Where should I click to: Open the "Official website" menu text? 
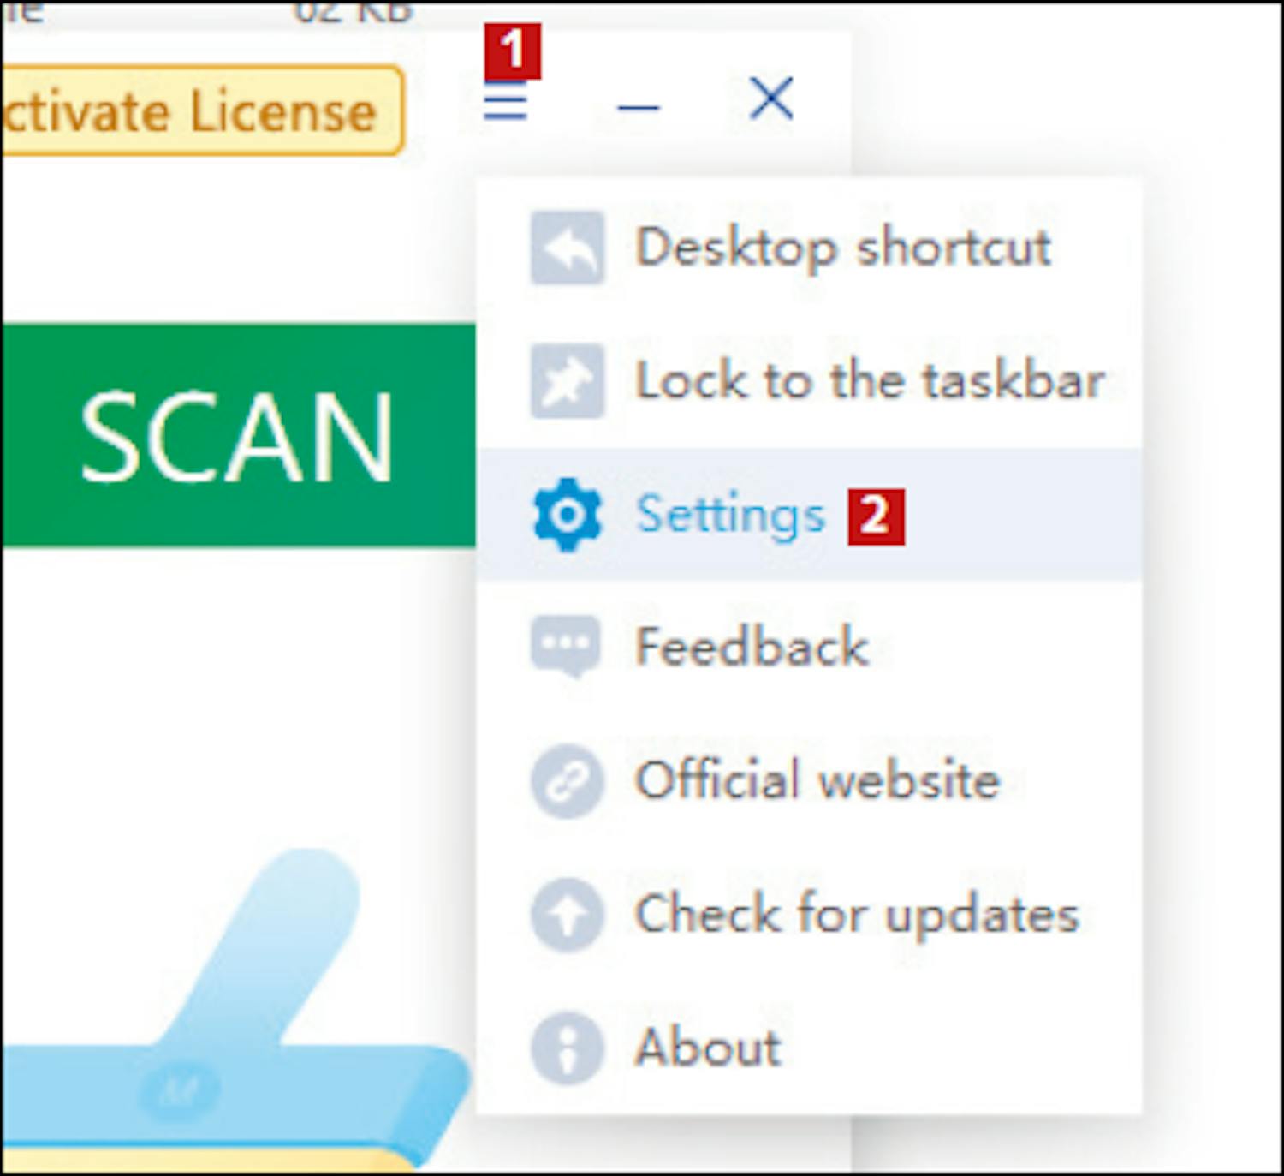pyautogui.click(x=817, y=780)
